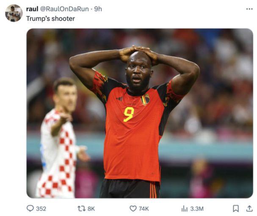
Task: Click the 8K retweet count
Action: coord(91,209)
